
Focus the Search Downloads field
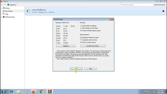[136, 5]
